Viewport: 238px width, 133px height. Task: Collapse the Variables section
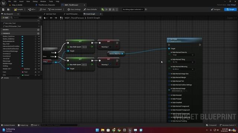coord(1,34)
